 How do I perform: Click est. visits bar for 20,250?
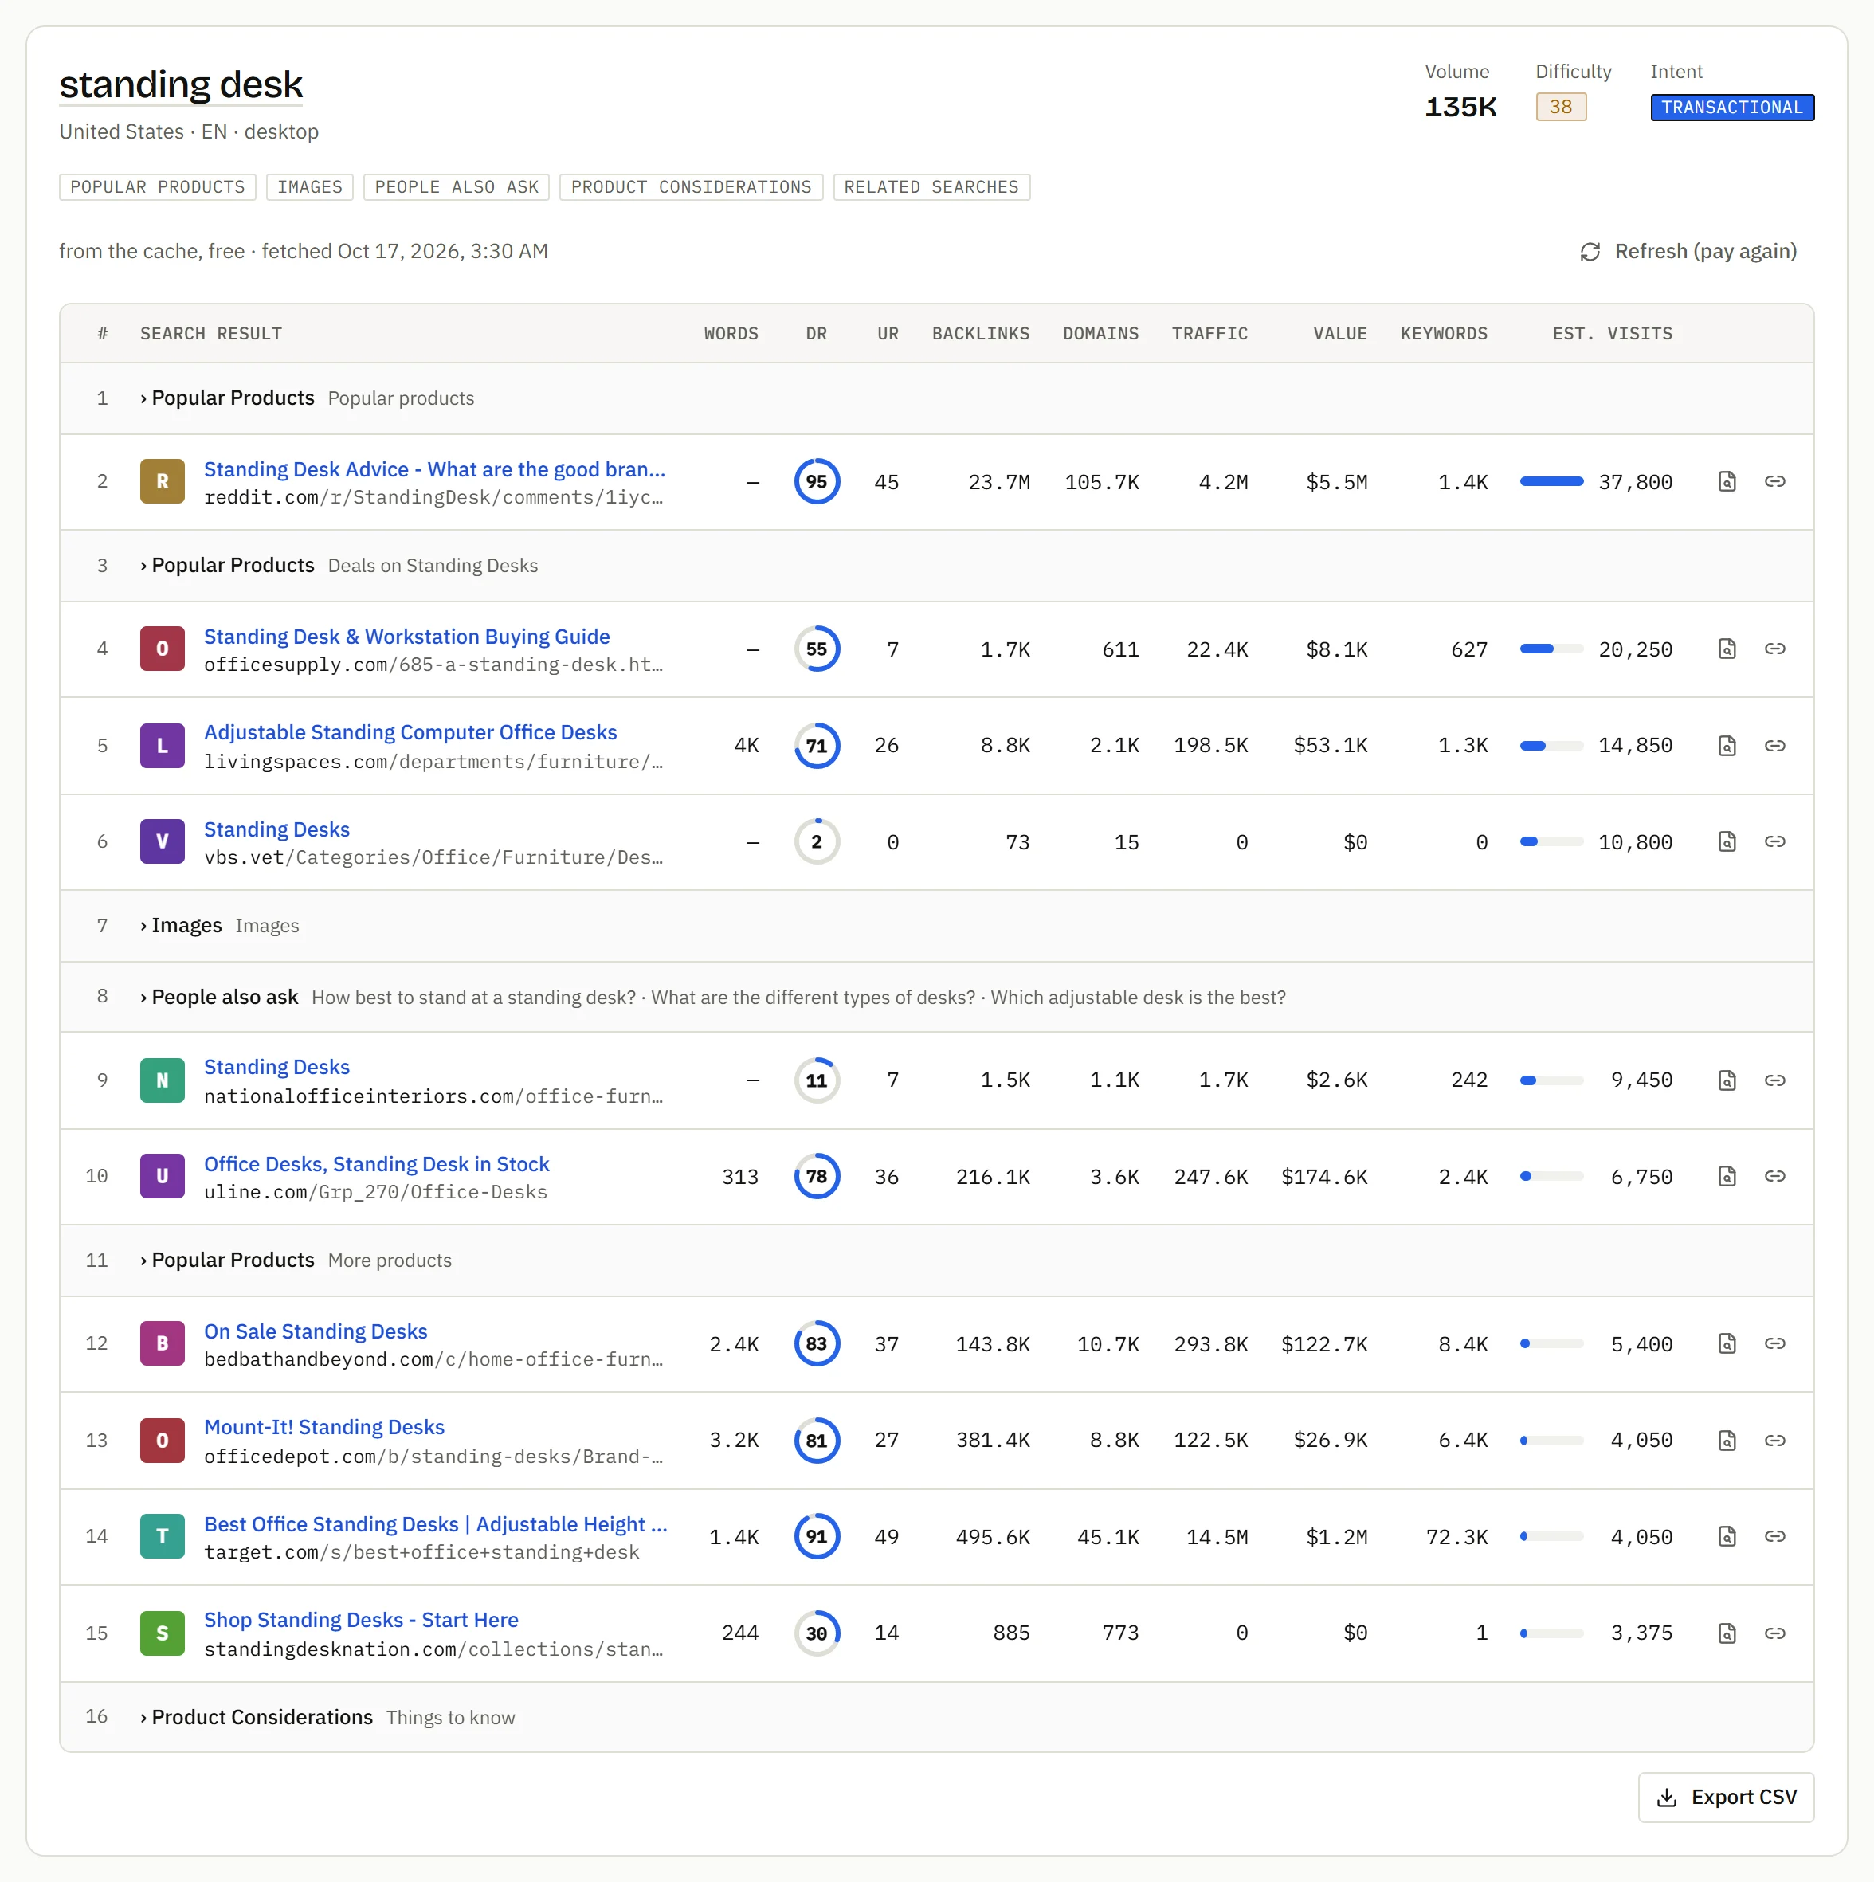(1551, 649)
